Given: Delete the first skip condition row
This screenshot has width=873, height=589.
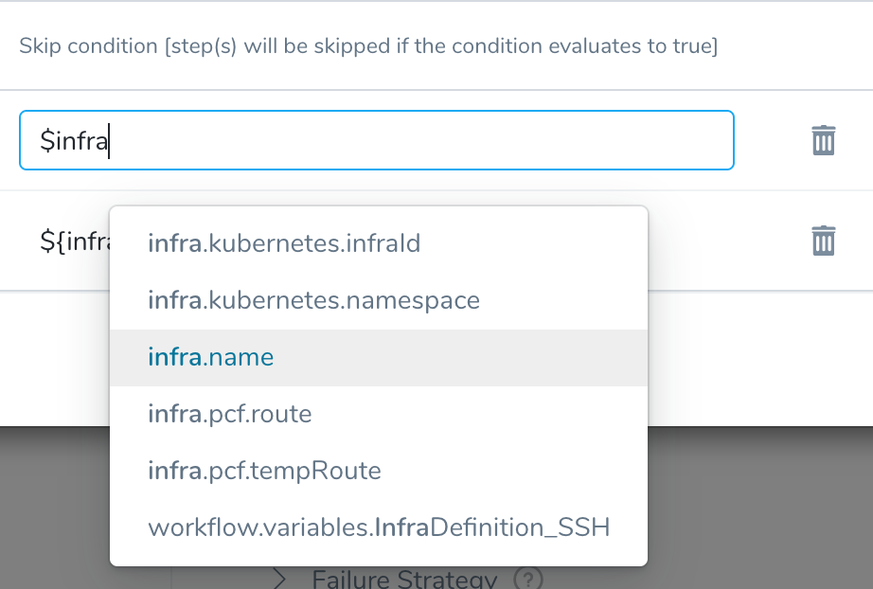Looking at the screenshot, I should [x=824, y=140].
